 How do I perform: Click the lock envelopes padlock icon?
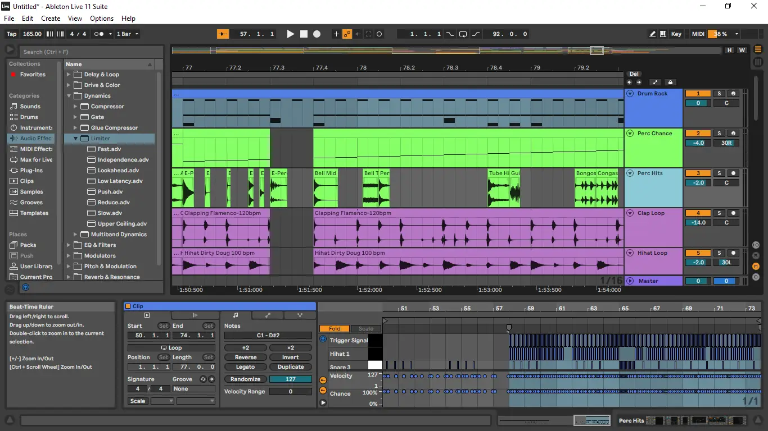click(x=670, y=82)
